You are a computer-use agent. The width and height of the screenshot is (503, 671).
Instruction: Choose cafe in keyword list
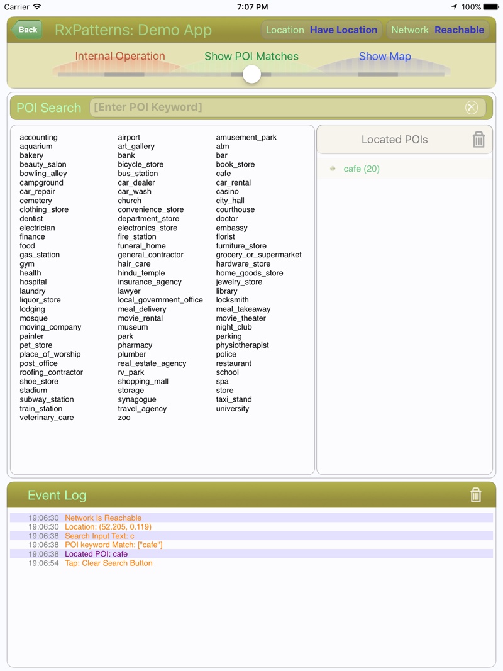223,174
